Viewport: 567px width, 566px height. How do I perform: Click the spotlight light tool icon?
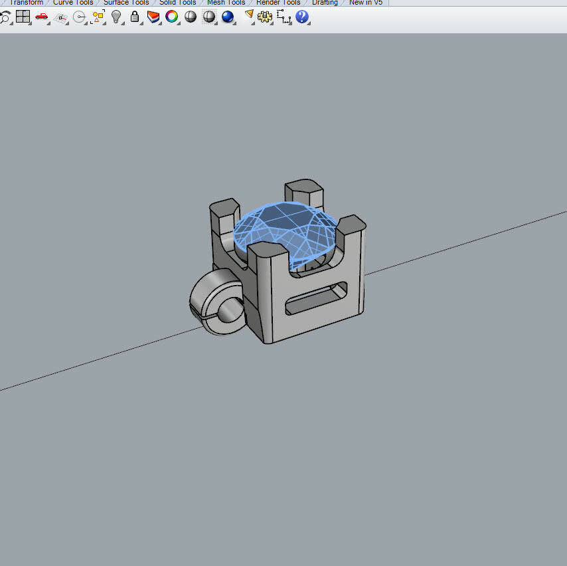[x=249, y=16]
